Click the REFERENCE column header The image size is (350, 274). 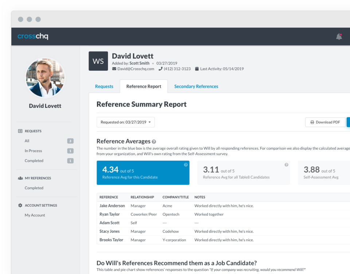click(x=109, y=197)
